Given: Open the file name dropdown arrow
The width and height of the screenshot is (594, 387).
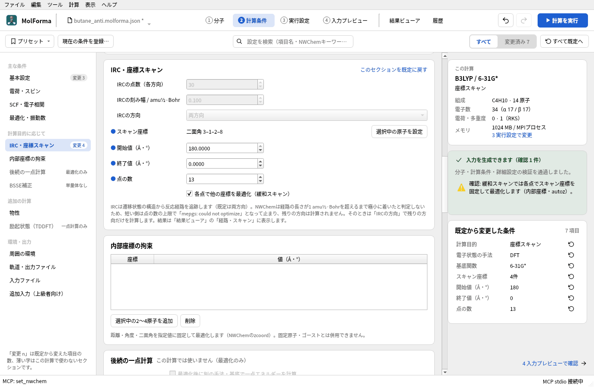Looking at the screenshot, I should point(149,24).
